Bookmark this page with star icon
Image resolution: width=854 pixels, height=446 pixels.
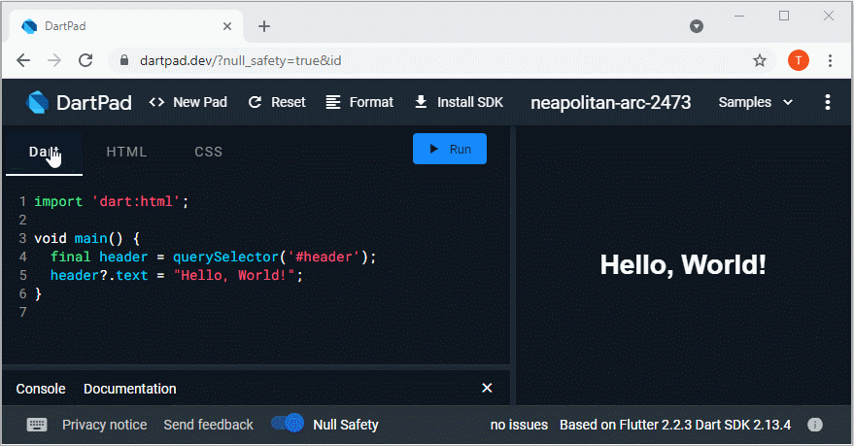click(x=759, y=60)
